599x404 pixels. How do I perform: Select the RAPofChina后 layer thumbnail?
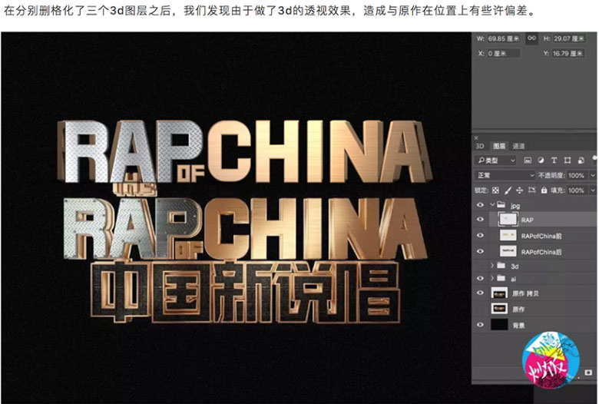click(508, 251)
